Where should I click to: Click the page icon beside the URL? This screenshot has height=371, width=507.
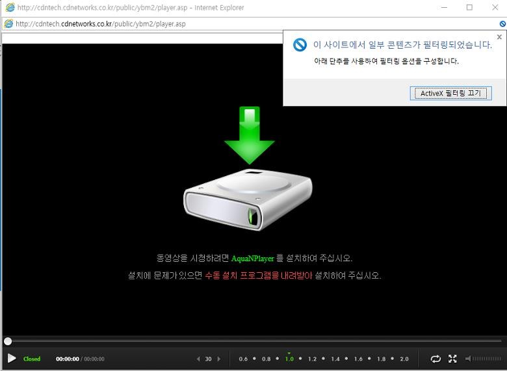(8, 23)
